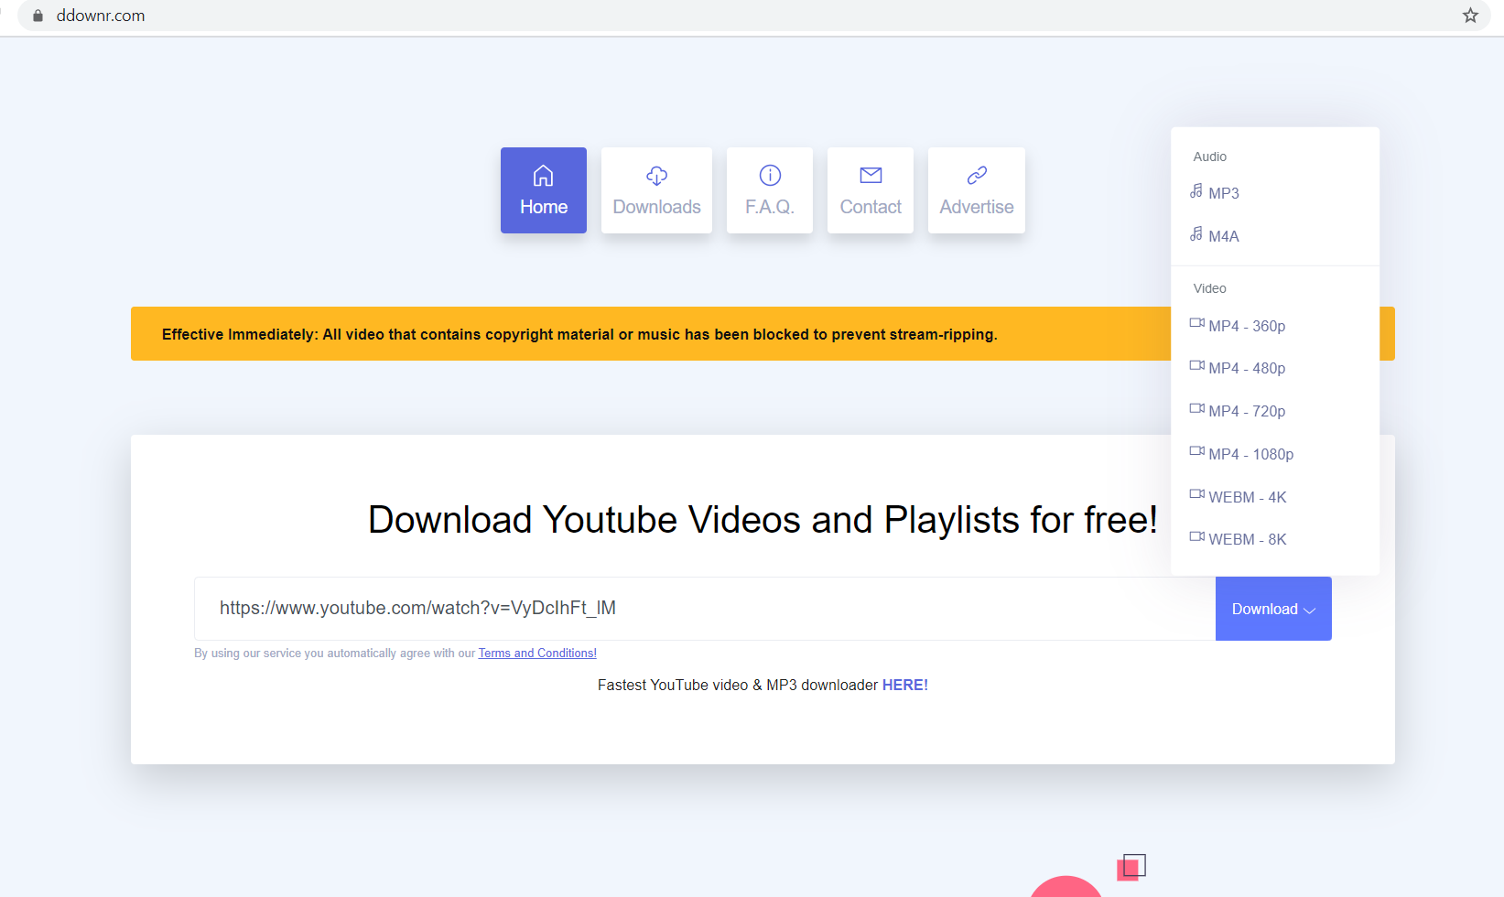
Task: Click the Downloads cloud icon
Action: pyautogui.click(x=656, y=175)
